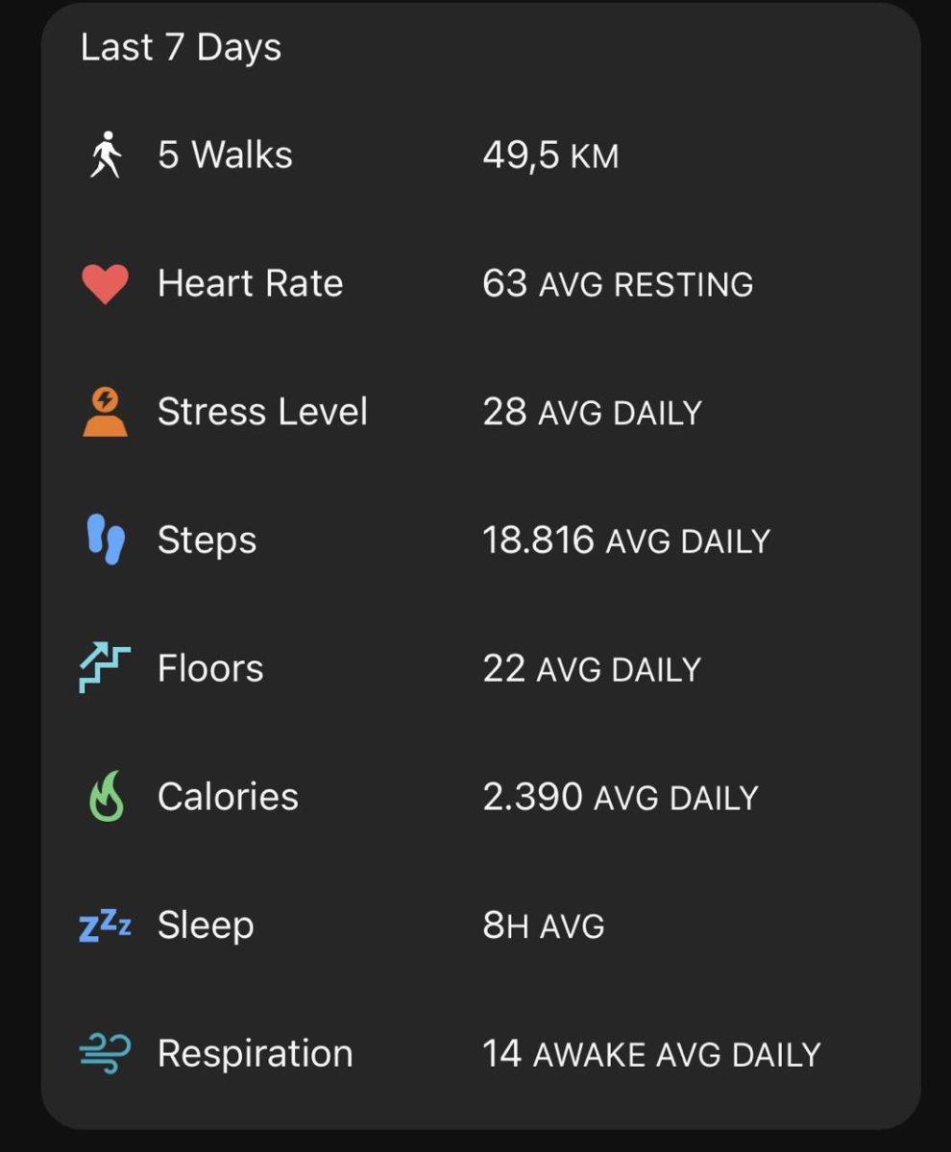951x1152 pixels.
Task: Tap the walking figure icon
Action: [x=106, y=155]
